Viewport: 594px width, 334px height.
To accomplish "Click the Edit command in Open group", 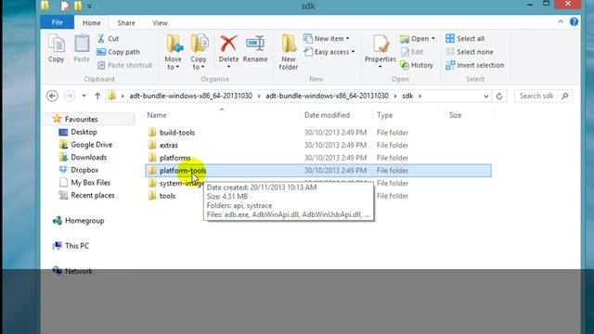I will click(x=412, y=52).
